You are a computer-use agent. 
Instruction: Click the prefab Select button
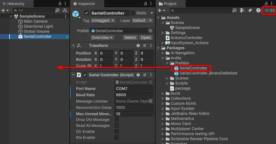[x=130, y=38]
